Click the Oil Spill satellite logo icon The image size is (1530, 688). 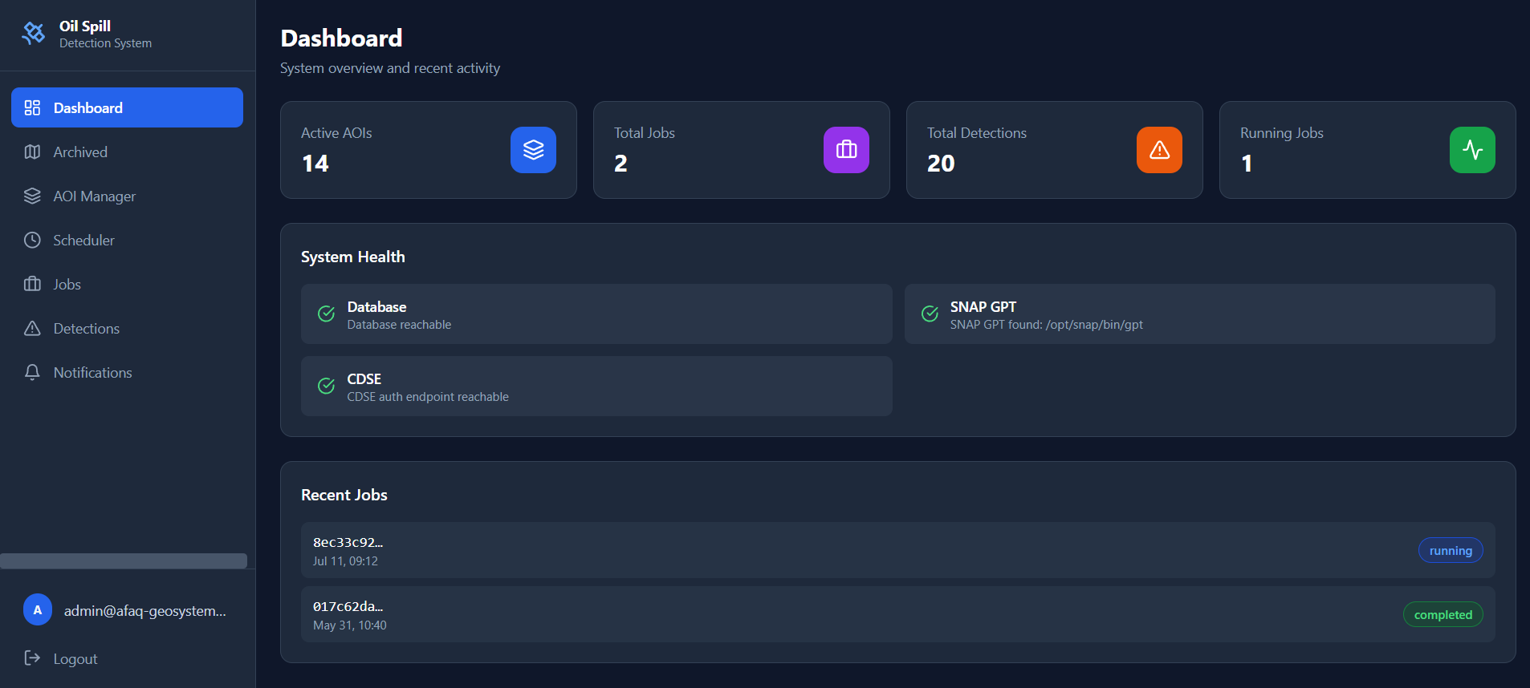(34, 34)
